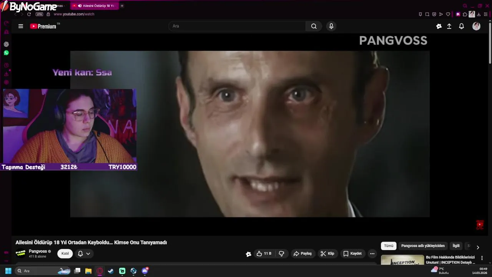Click the Katıl join button
This screenshot has width=492, height=277.
[65, 254]
